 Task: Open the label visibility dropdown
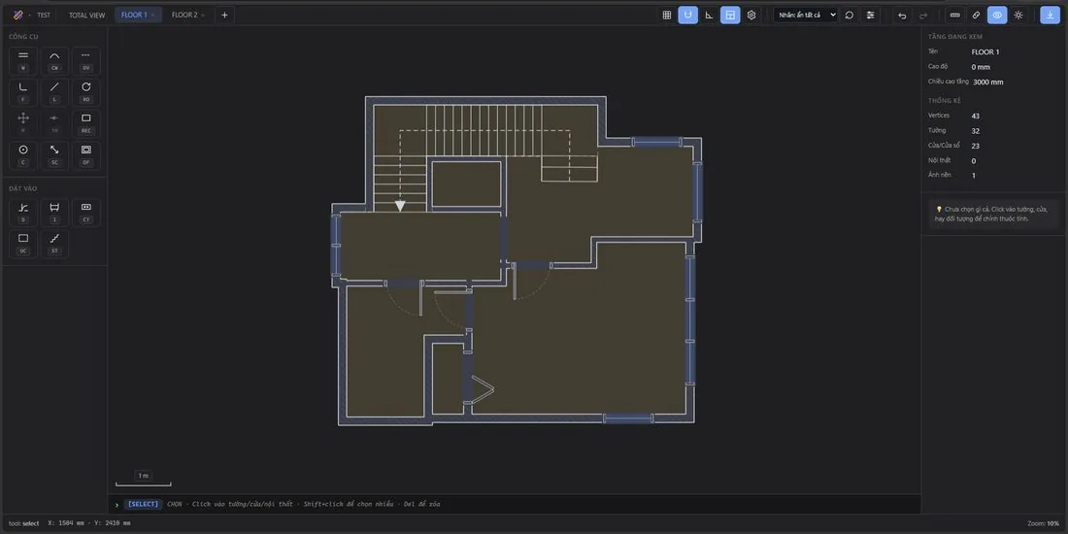(806, 15)
